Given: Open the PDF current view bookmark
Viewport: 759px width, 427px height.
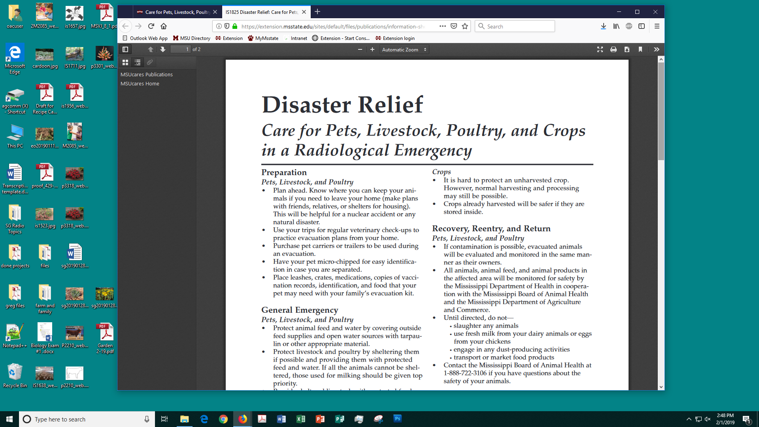Looking at the screenshot, I should coord(640,49).
